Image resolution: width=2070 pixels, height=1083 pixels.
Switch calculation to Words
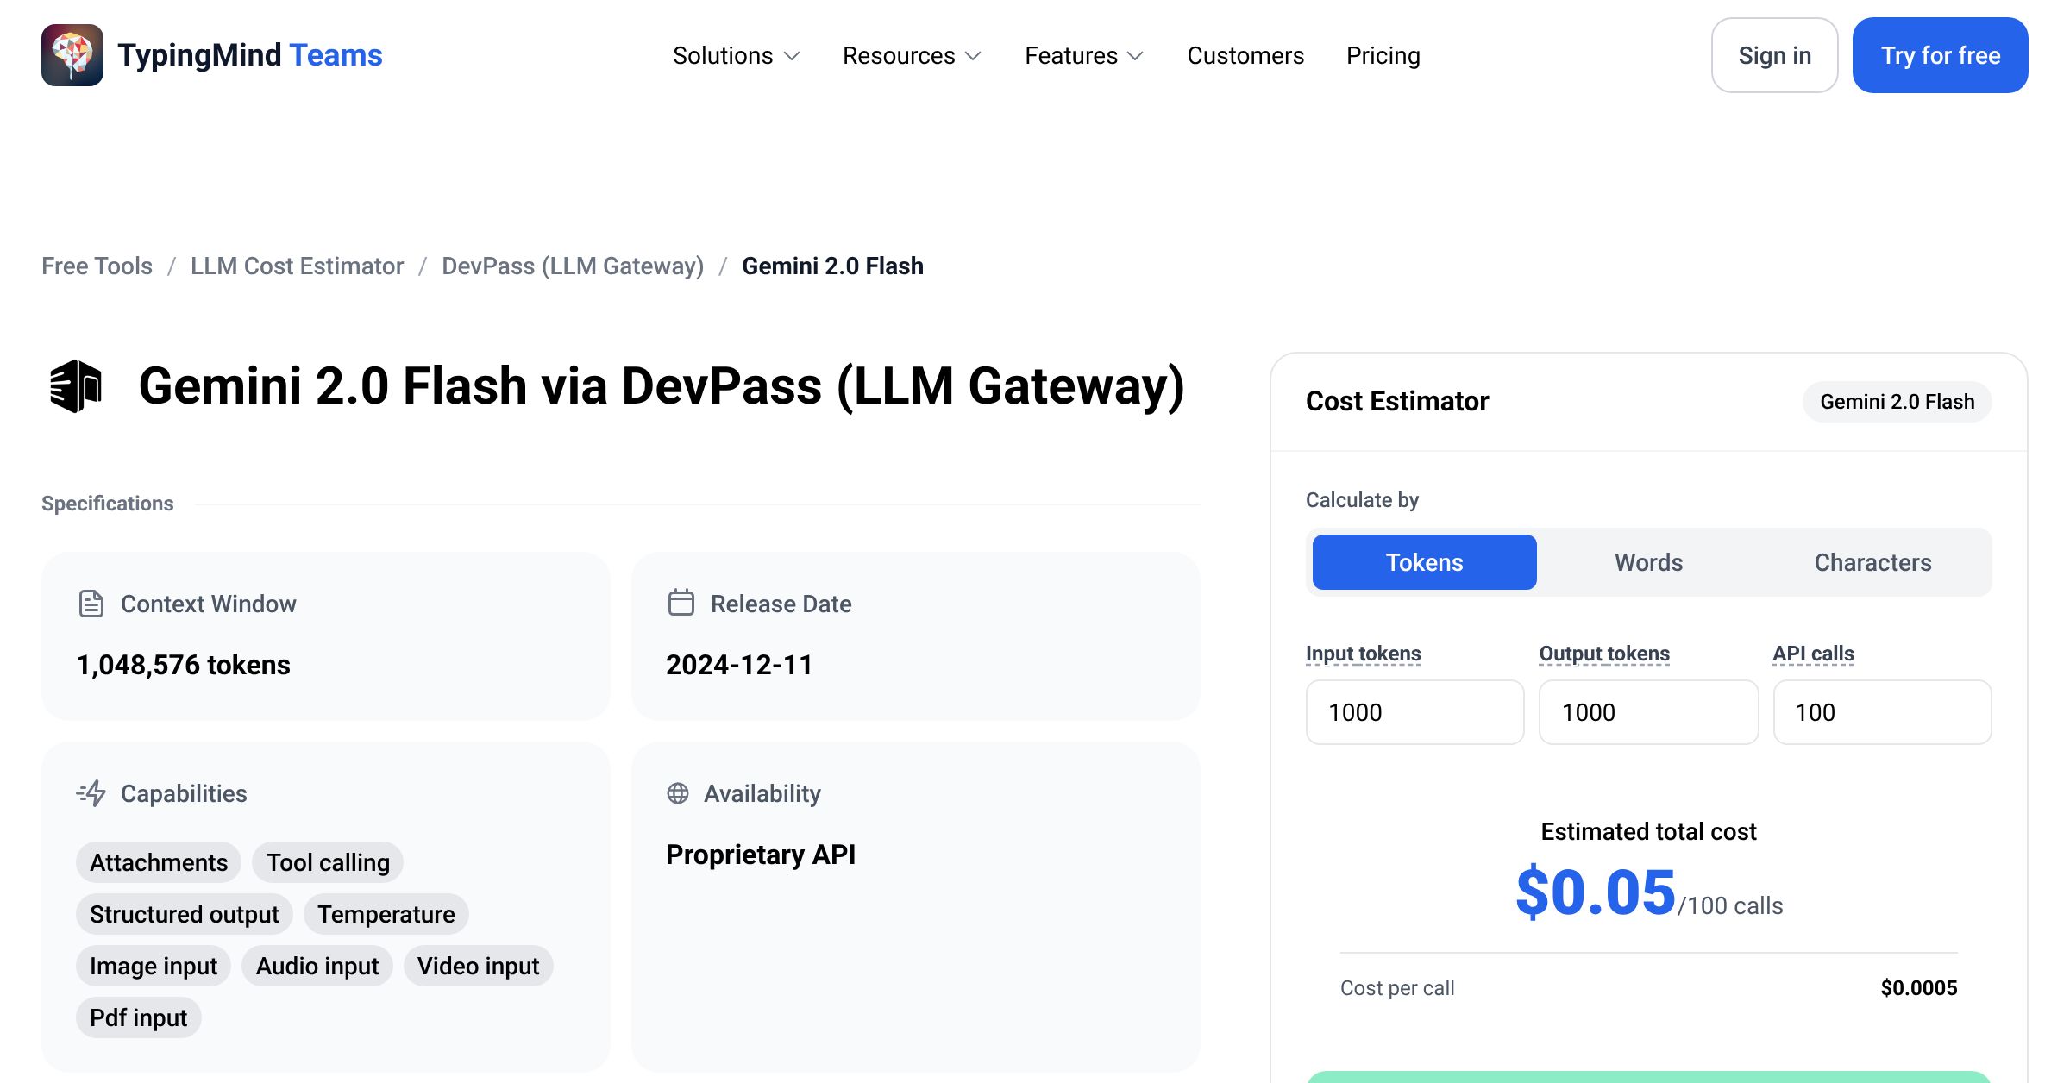pyautogui.click(x=1649, y=562)
